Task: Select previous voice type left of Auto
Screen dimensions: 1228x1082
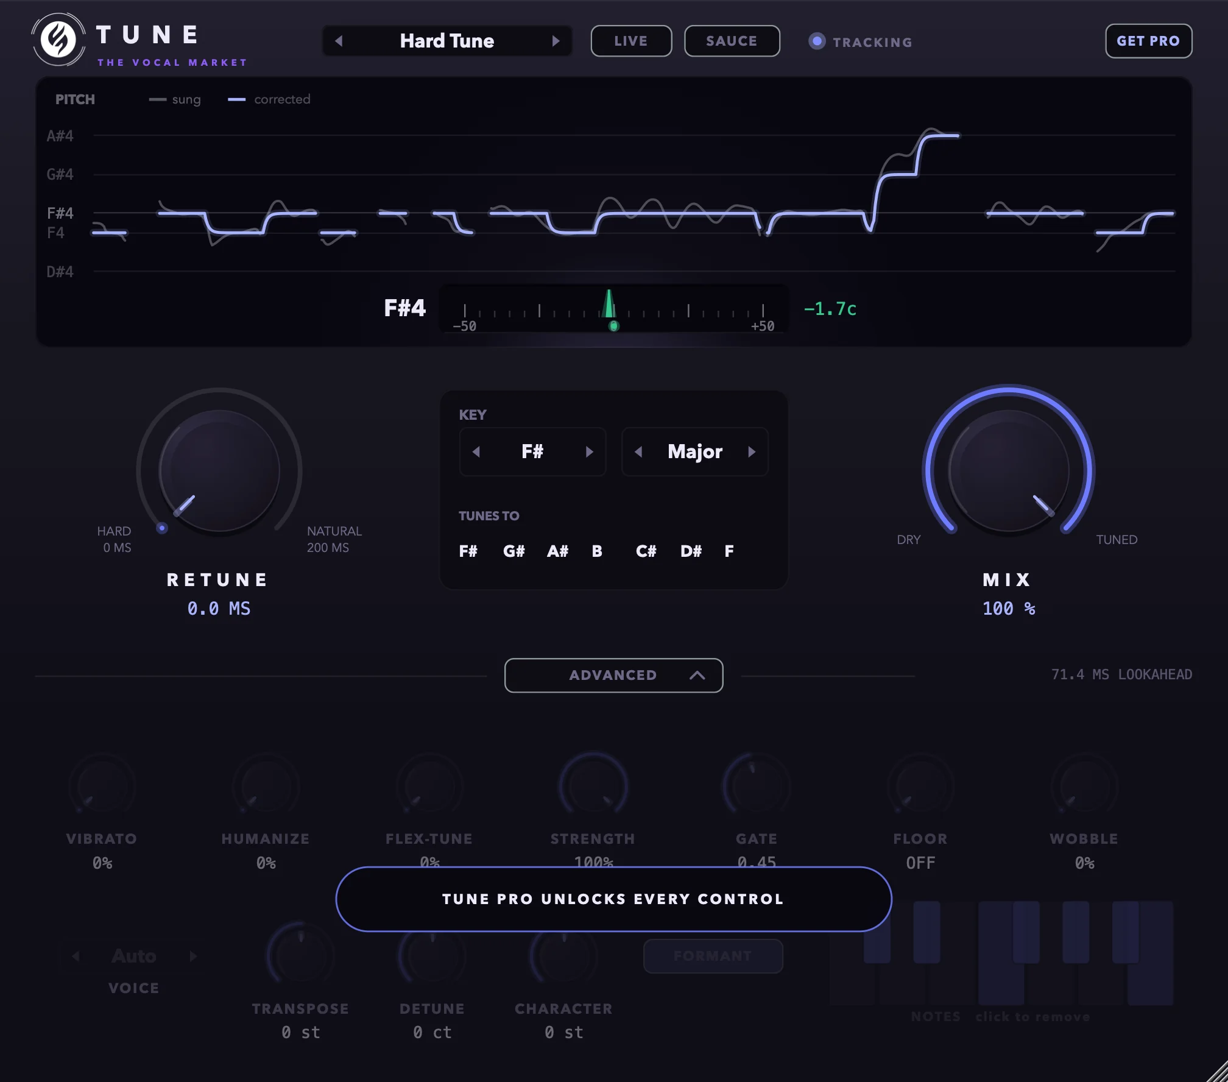Action: click(76, 956)
